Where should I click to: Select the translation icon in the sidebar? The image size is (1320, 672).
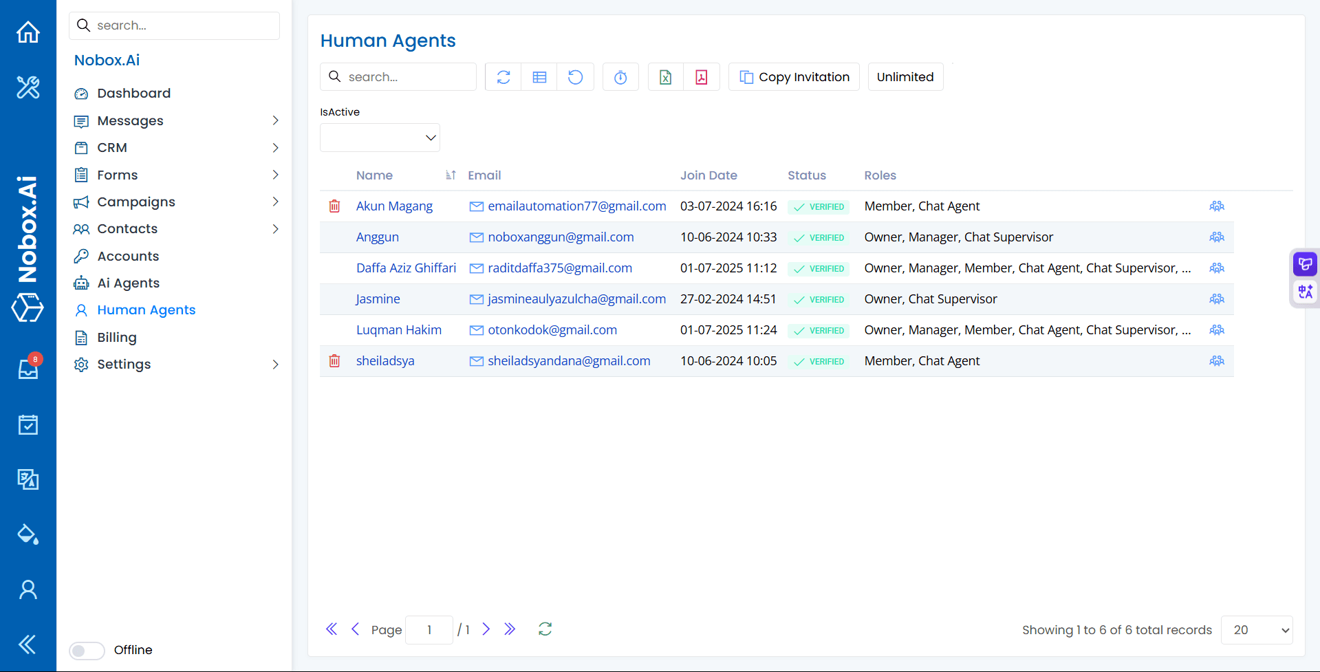pyautogui.click(x=28, y=479)
